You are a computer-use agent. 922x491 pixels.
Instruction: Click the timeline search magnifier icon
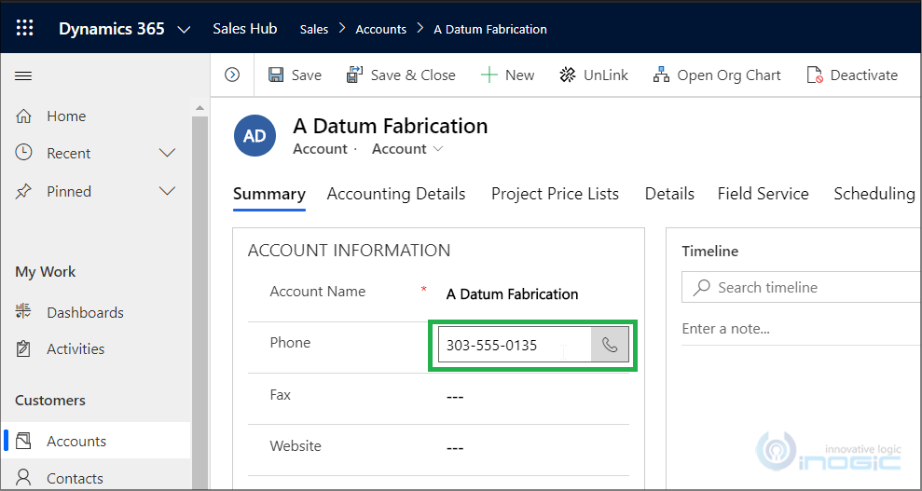[701, 287]
